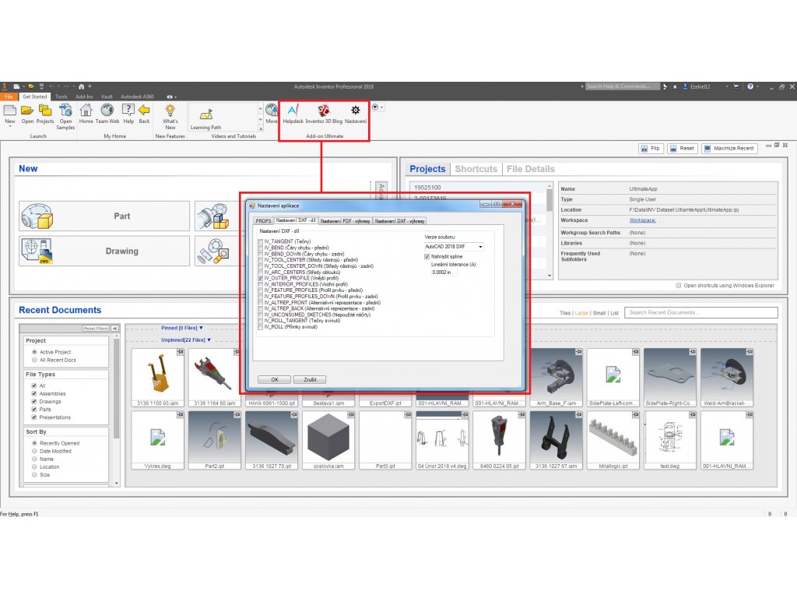The image size is (797, 598).
Task: Click the Open folder icon in Launch panel
Action: pos(27,110)
